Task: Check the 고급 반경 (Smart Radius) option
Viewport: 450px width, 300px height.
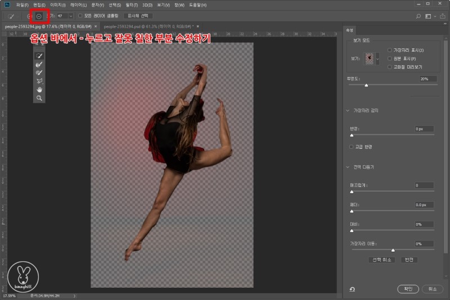Action: (352, 147)
